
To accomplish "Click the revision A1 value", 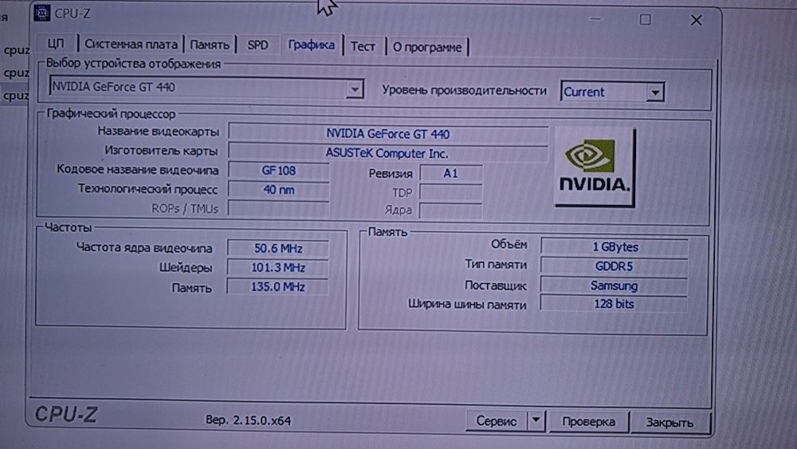I will pyautogui.click(x=450, y=174).
